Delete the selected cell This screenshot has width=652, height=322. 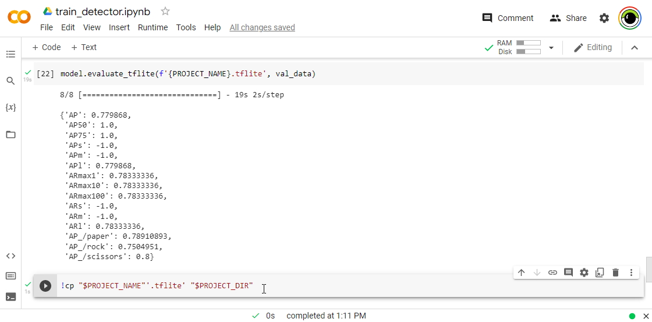pyautogui.click(x=615, y=273)
